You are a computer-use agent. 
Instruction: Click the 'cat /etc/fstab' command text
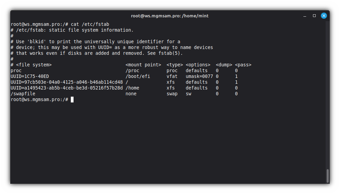tap(90, 24)
